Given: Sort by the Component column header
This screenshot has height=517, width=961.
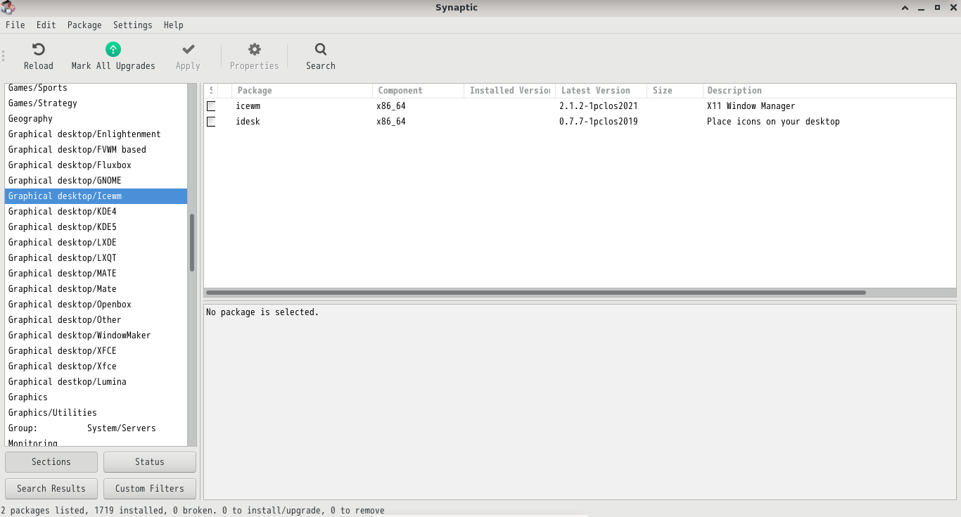Looking at the screenshot, I should (419, 91).
